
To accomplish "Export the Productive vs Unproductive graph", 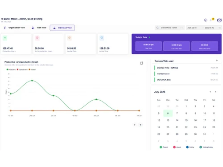I will tap(141, 63).
